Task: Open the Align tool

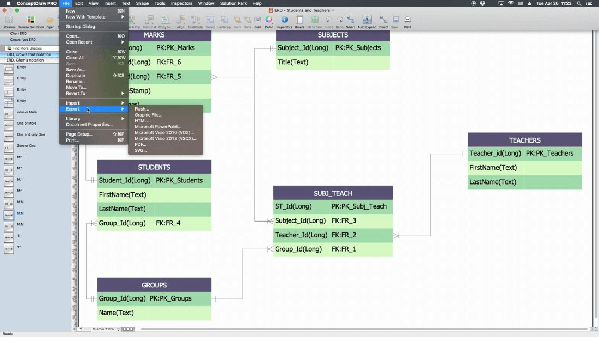Action: (180, 22)
